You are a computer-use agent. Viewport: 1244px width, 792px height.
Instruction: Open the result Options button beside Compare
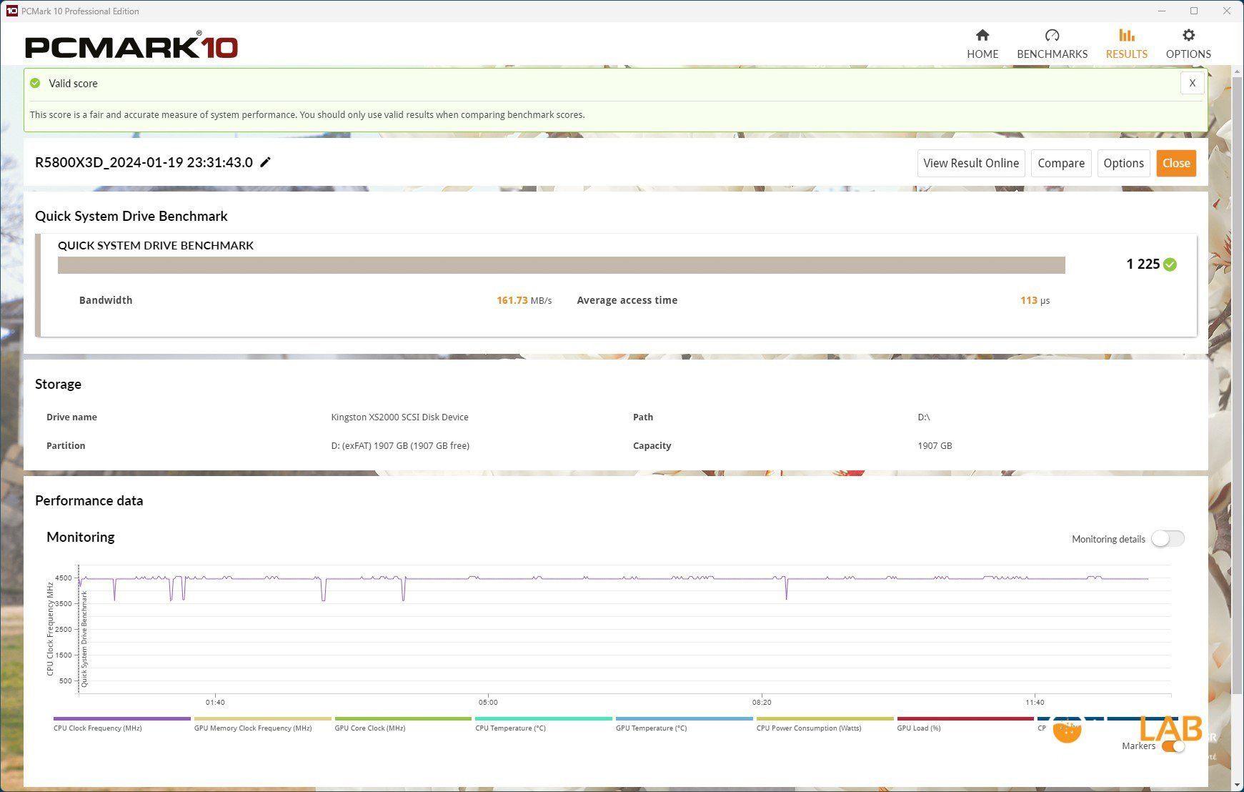1123,163
